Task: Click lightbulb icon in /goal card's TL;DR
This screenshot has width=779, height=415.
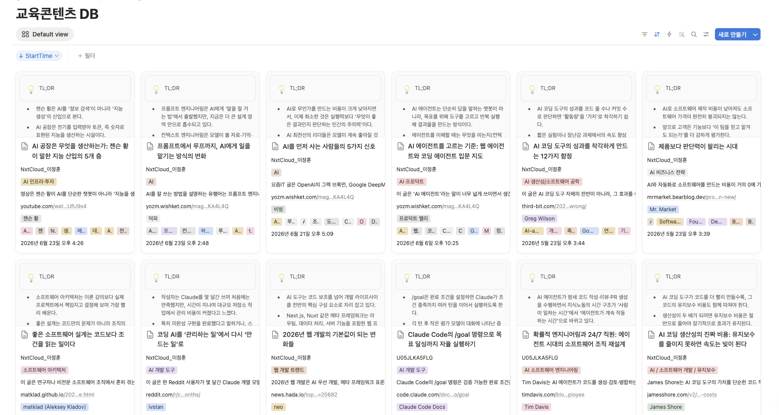Action: tap(407, 278)
